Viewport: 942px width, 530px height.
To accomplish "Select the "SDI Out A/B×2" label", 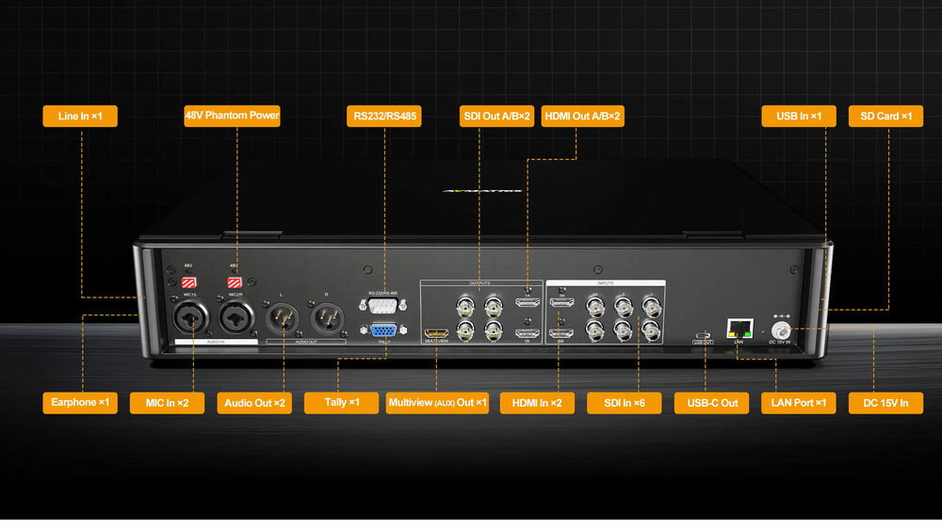I will tap(496, 116).
